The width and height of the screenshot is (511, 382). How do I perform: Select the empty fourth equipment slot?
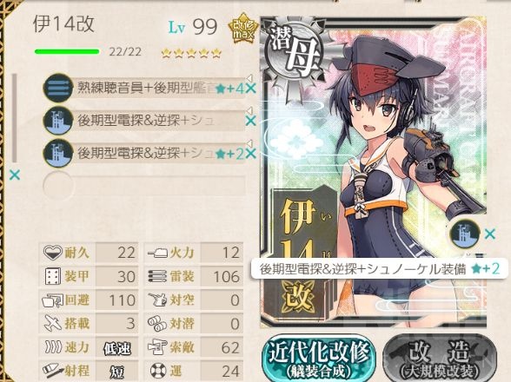tap(143, 186)
